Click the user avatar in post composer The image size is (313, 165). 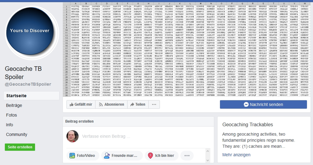click(x=72, y=136)
